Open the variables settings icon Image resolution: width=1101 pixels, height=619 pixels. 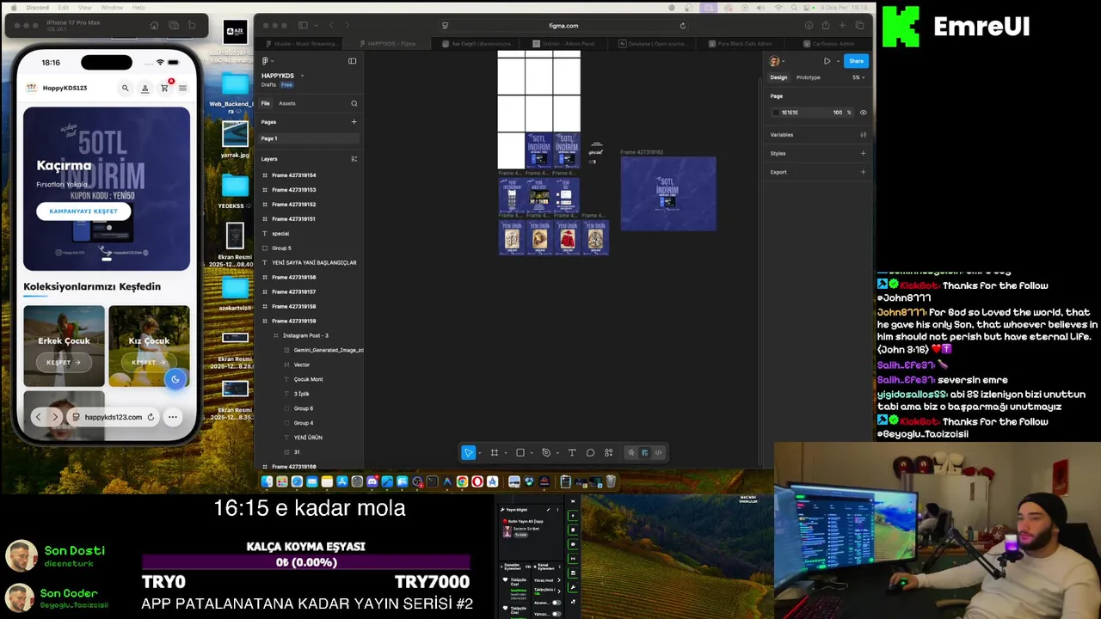[863, 135]
